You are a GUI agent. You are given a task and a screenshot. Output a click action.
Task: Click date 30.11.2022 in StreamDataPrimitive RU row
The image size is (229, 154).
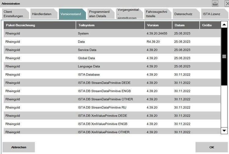(182, 107)
